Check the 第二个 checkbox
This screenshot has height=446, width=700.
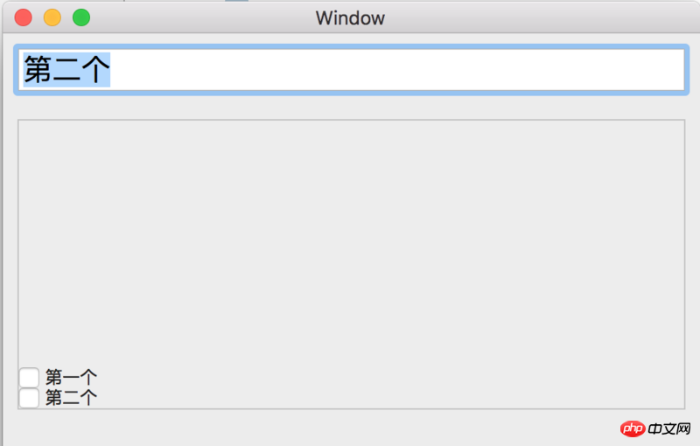click(x=29, y=397)
